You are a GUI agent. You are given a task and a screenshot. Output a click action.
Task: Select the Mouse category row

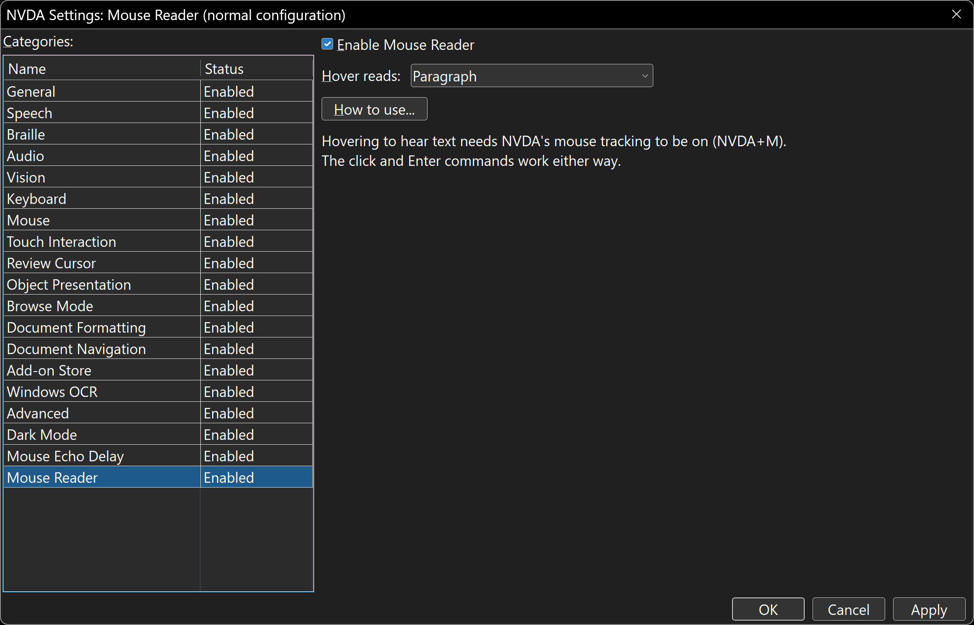pyautogui.click(x=158, y=220)
